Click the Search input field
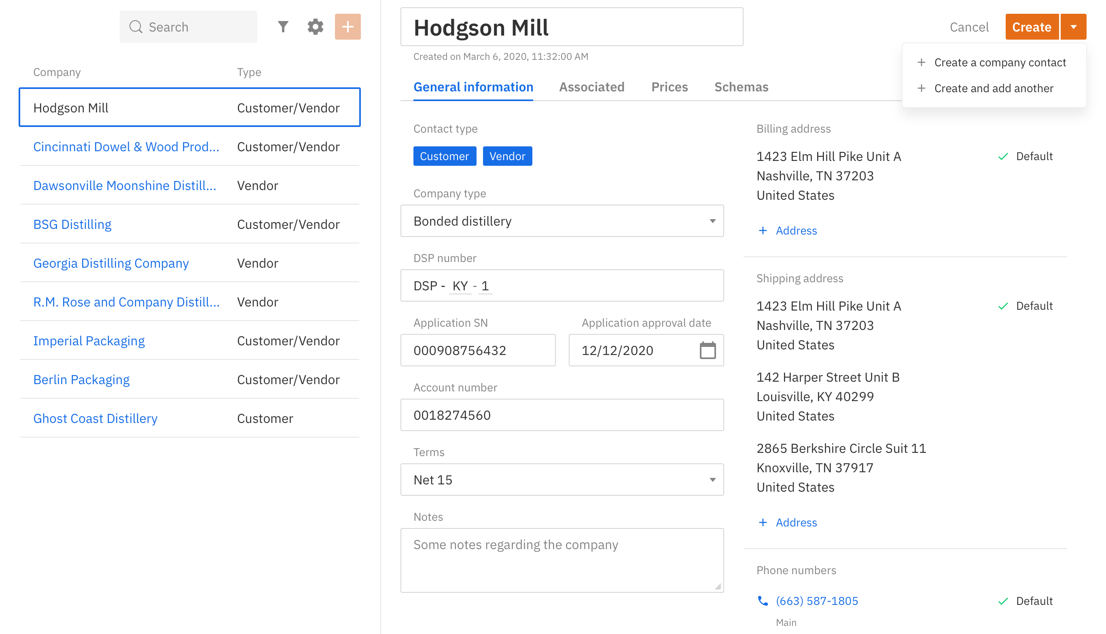This screenshot has height=634, width=1106. [x=188, y=27]
